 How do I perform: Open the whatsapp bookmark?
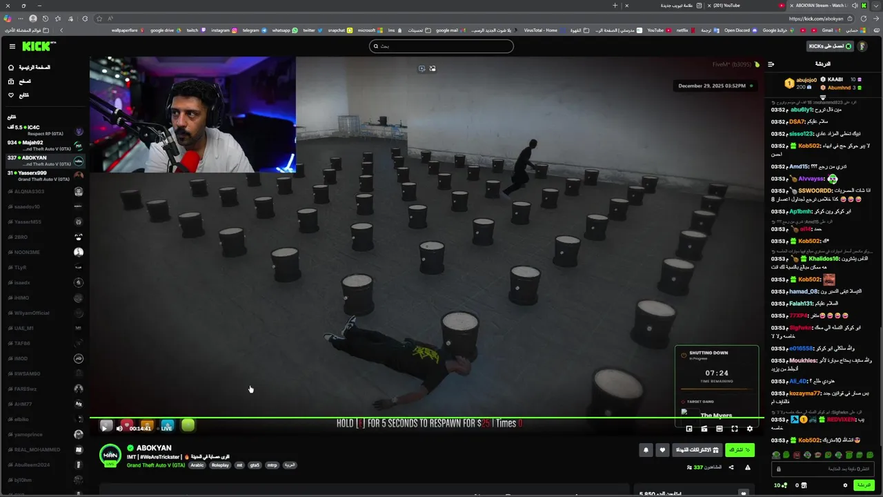coord(285,30)
